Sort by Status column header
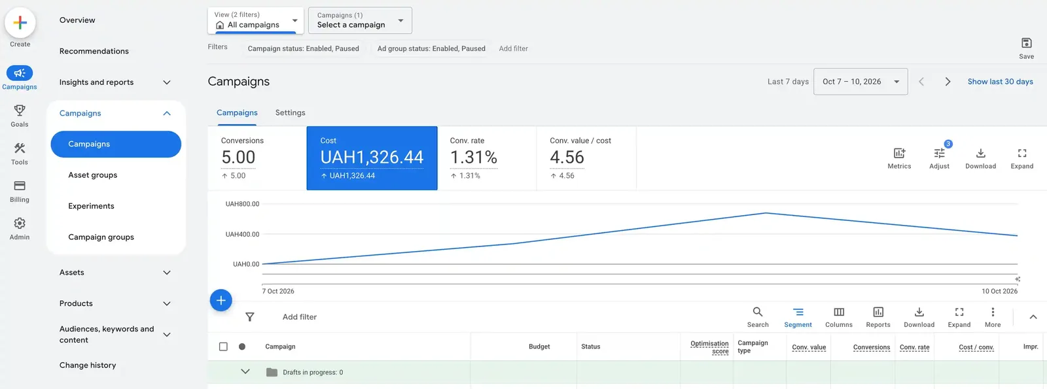 pos(590,347)
